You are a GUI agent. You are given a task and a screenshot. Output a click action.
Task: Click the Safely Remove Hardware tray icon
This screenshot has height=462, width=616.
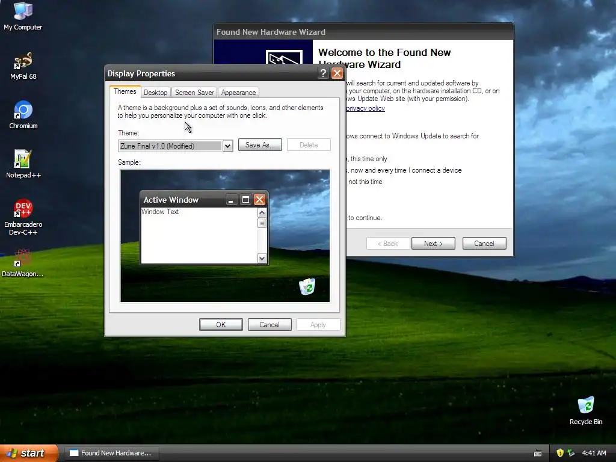(x=571, y=453)
